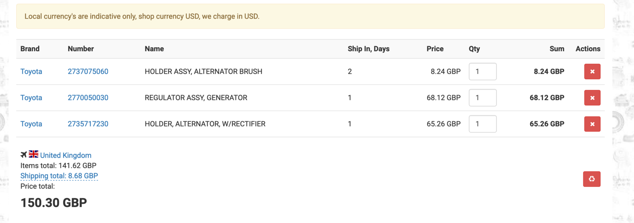This screenshot has height=223, width=634.
Task: Focus quantity field for the brush holder
Action: click(x=483, y=72)
